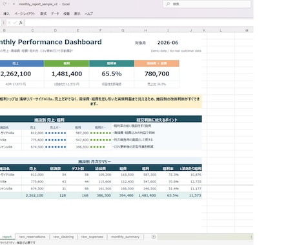Open the 校閲 ribbon tab
Image resolution: width=297 pixels, height=245 pixels.
pyautogui.click(x=67, y=14)
